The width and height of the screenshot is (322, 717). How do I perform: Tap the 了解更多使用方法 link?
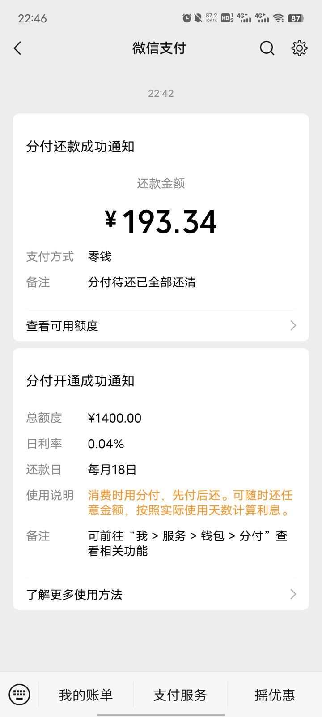click(74, 595)
